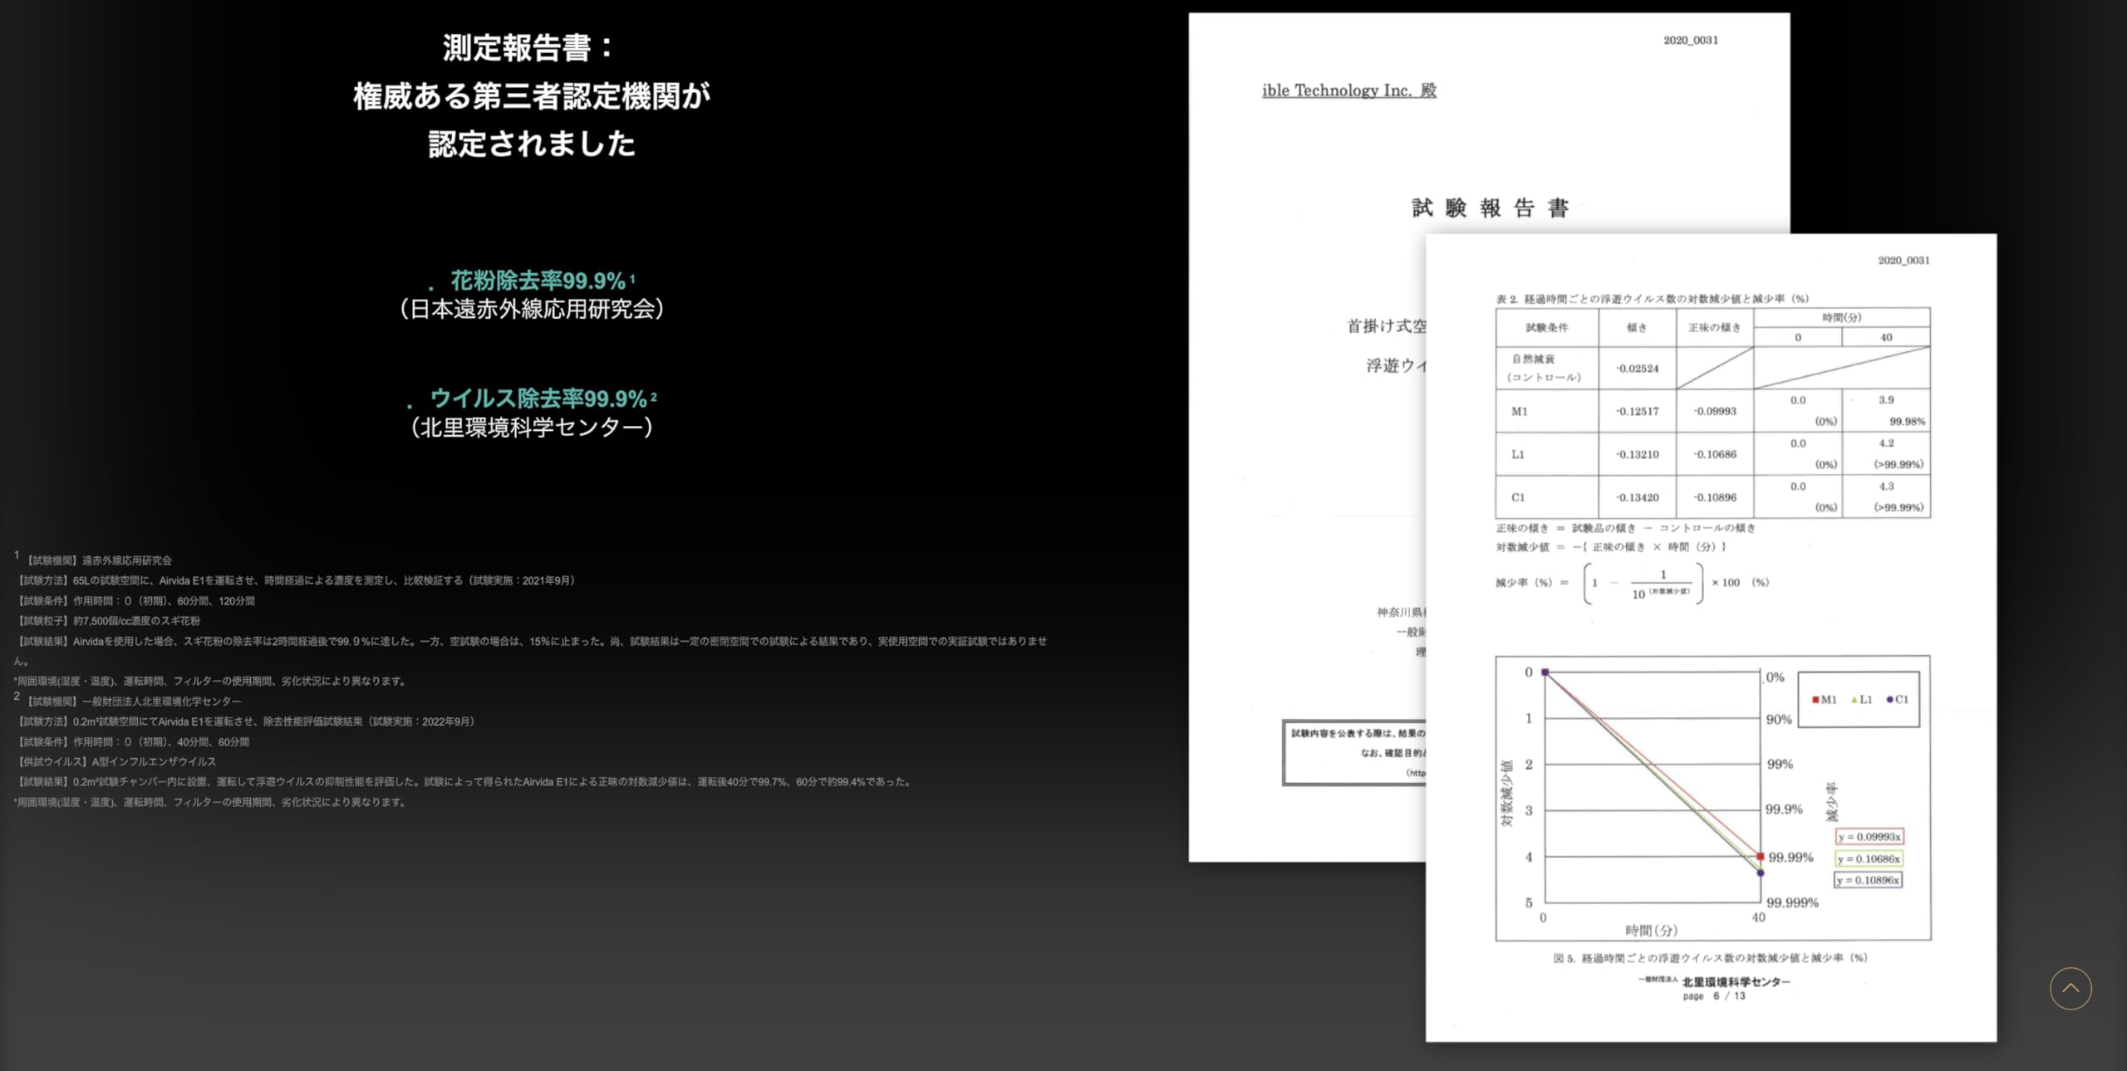Click the white text (北里環境科学センター) under the virus rate
Image resolution: width=2127 pixels, height=1071 pixels.
coord(532,427)
